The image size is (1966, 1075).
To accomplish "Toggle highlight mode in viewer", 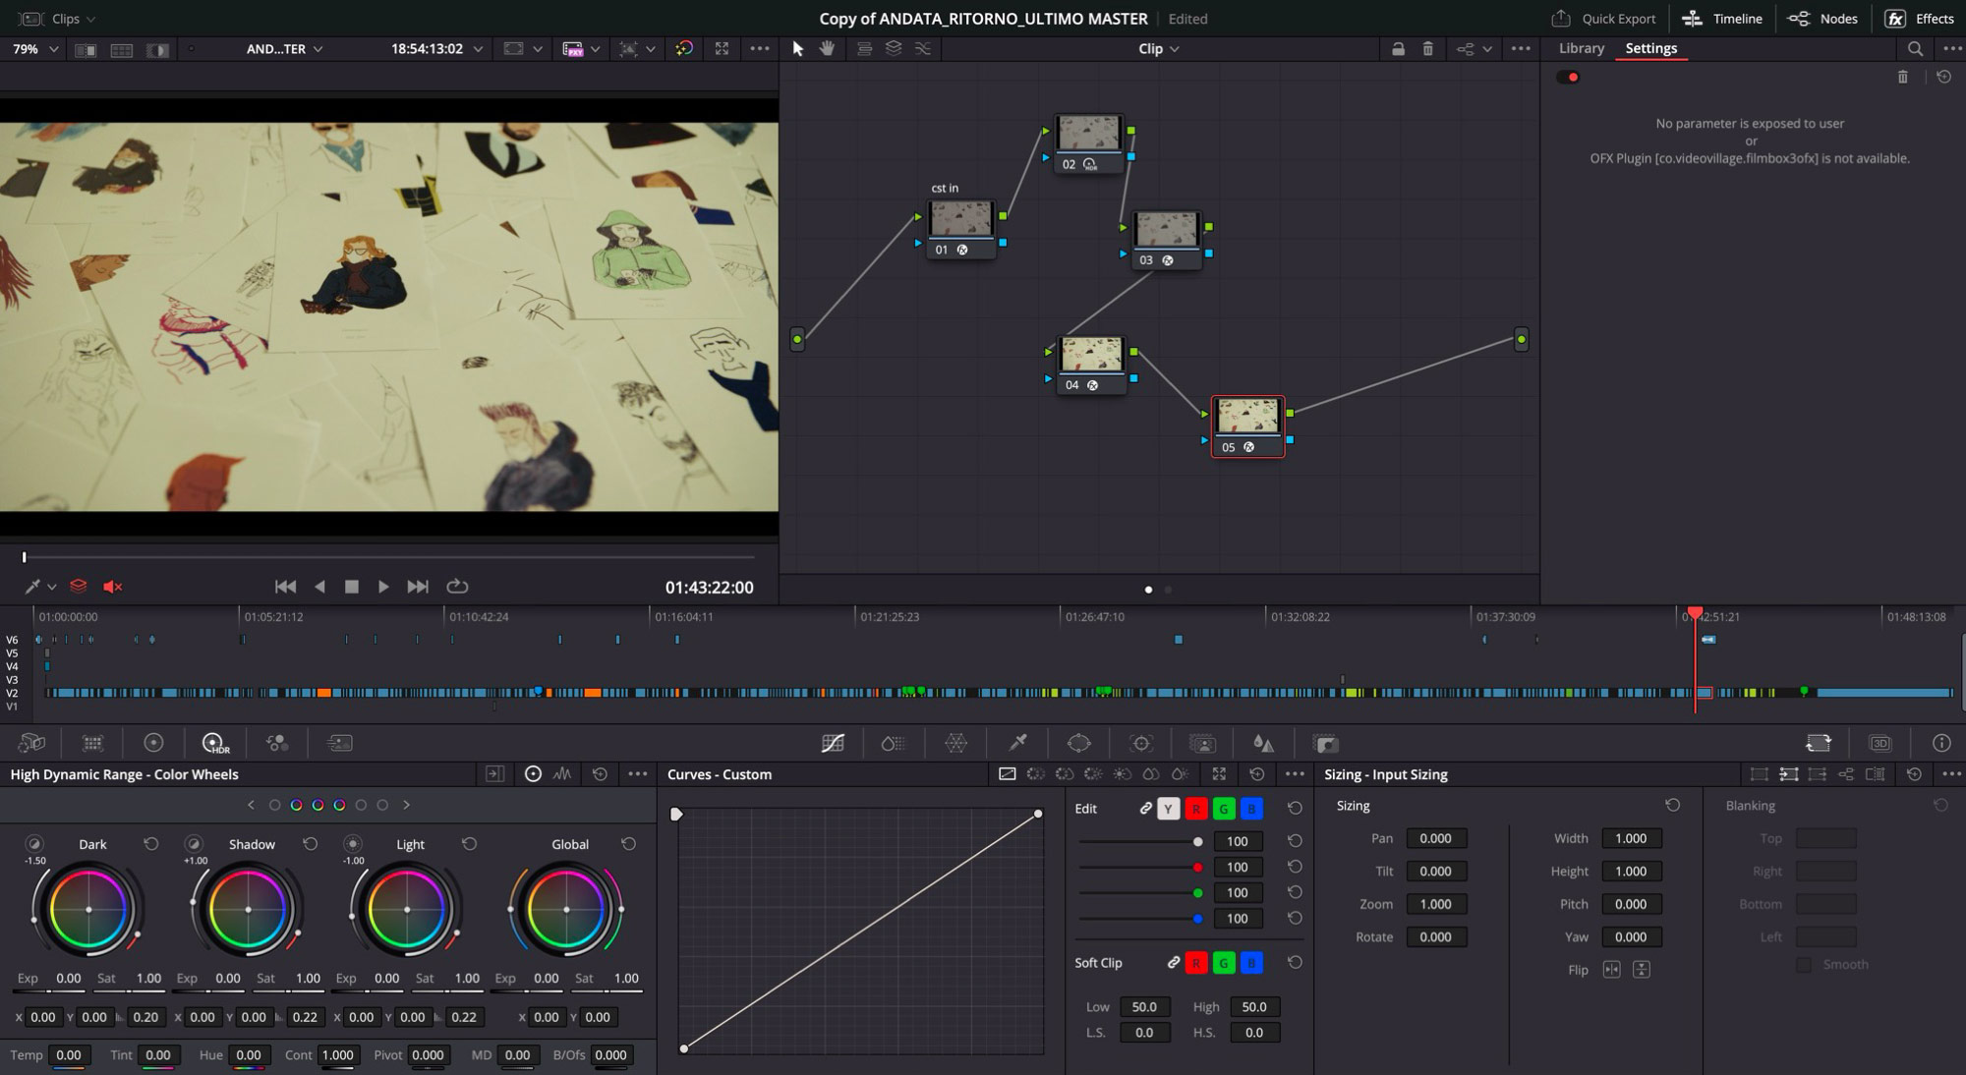I will pos(157,49).
